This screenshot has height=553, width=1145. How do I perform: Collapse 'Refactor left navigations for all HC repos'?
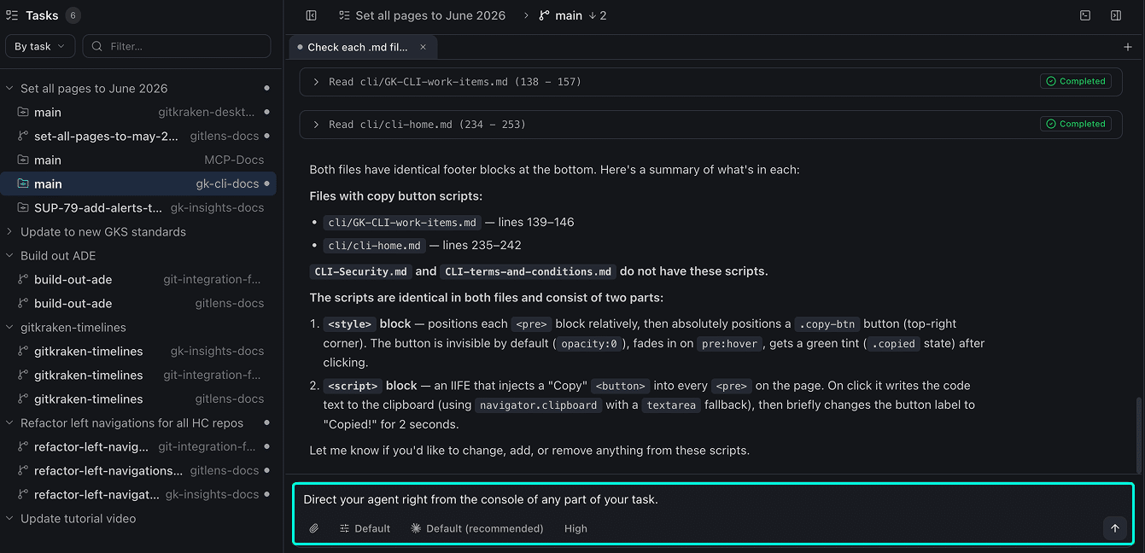click(9, 422)
